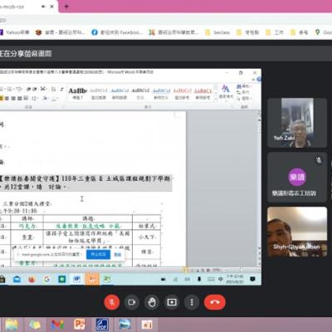Viewport: 332px width, 332px height.
Task: Turn on the camera in Meet
Action: point(132,302)
